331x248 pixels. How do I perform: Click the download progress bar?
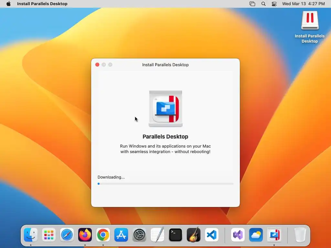(165, 184)
